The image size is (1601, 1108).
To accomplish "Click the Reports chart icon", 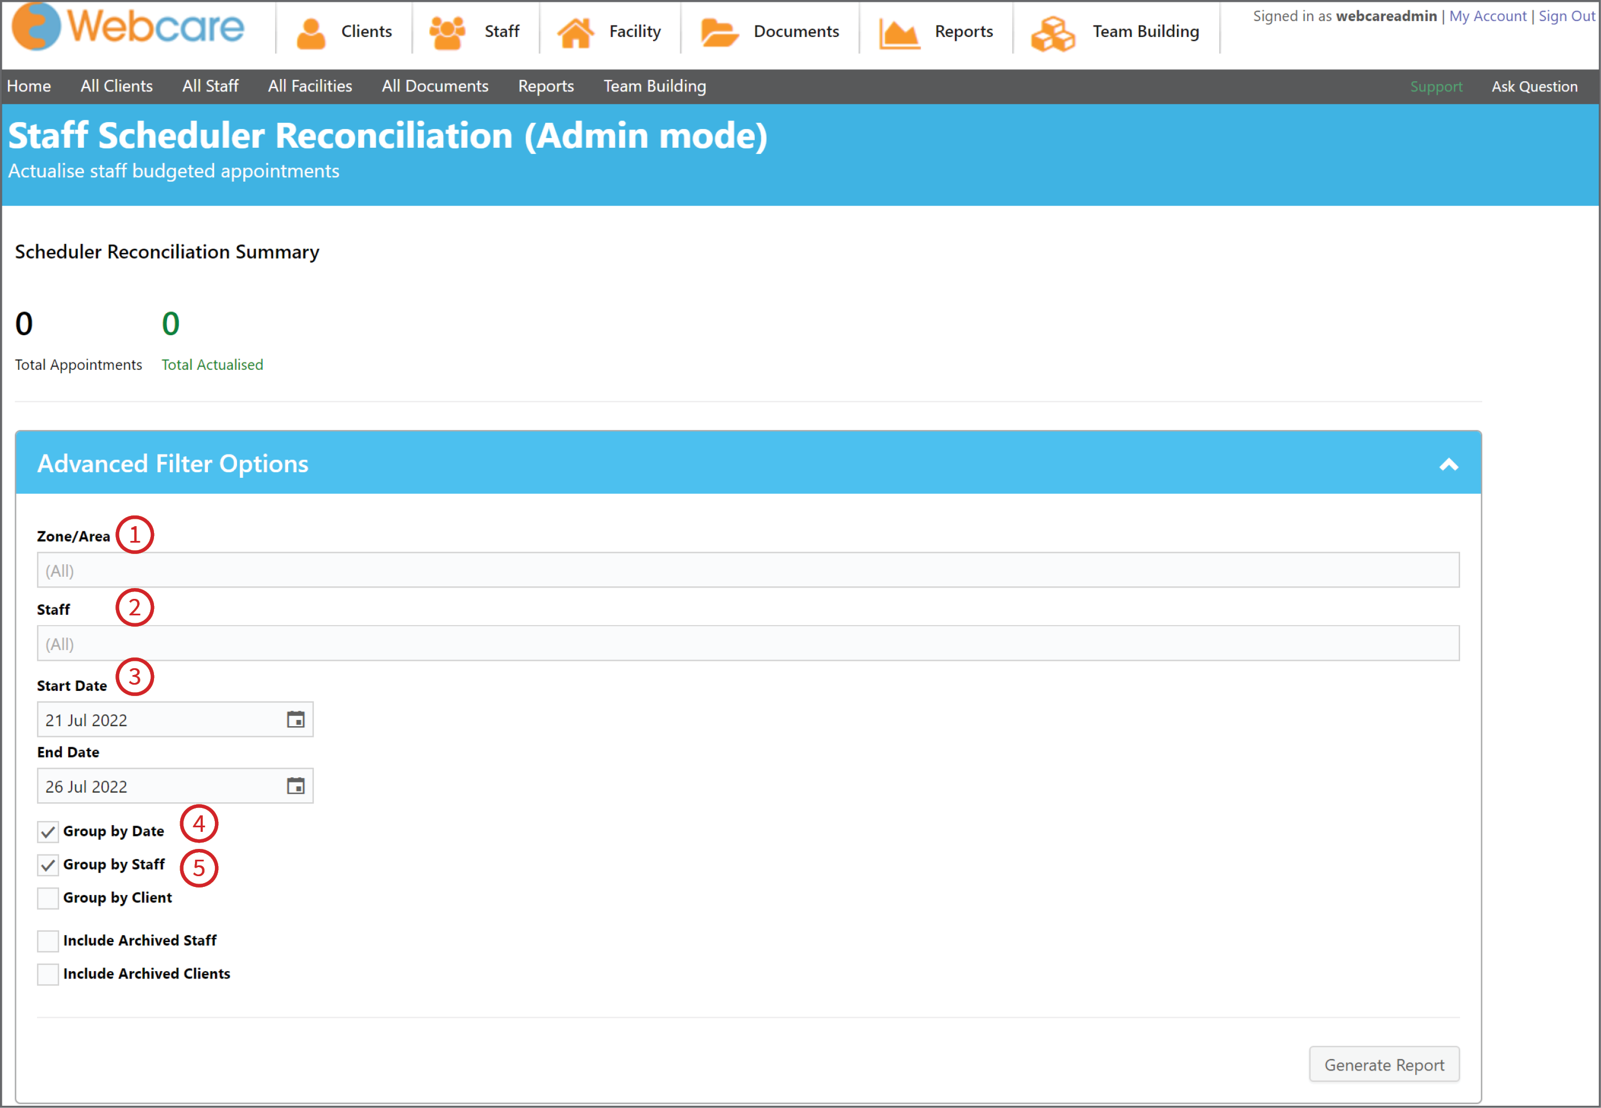I will click(899, 32).
